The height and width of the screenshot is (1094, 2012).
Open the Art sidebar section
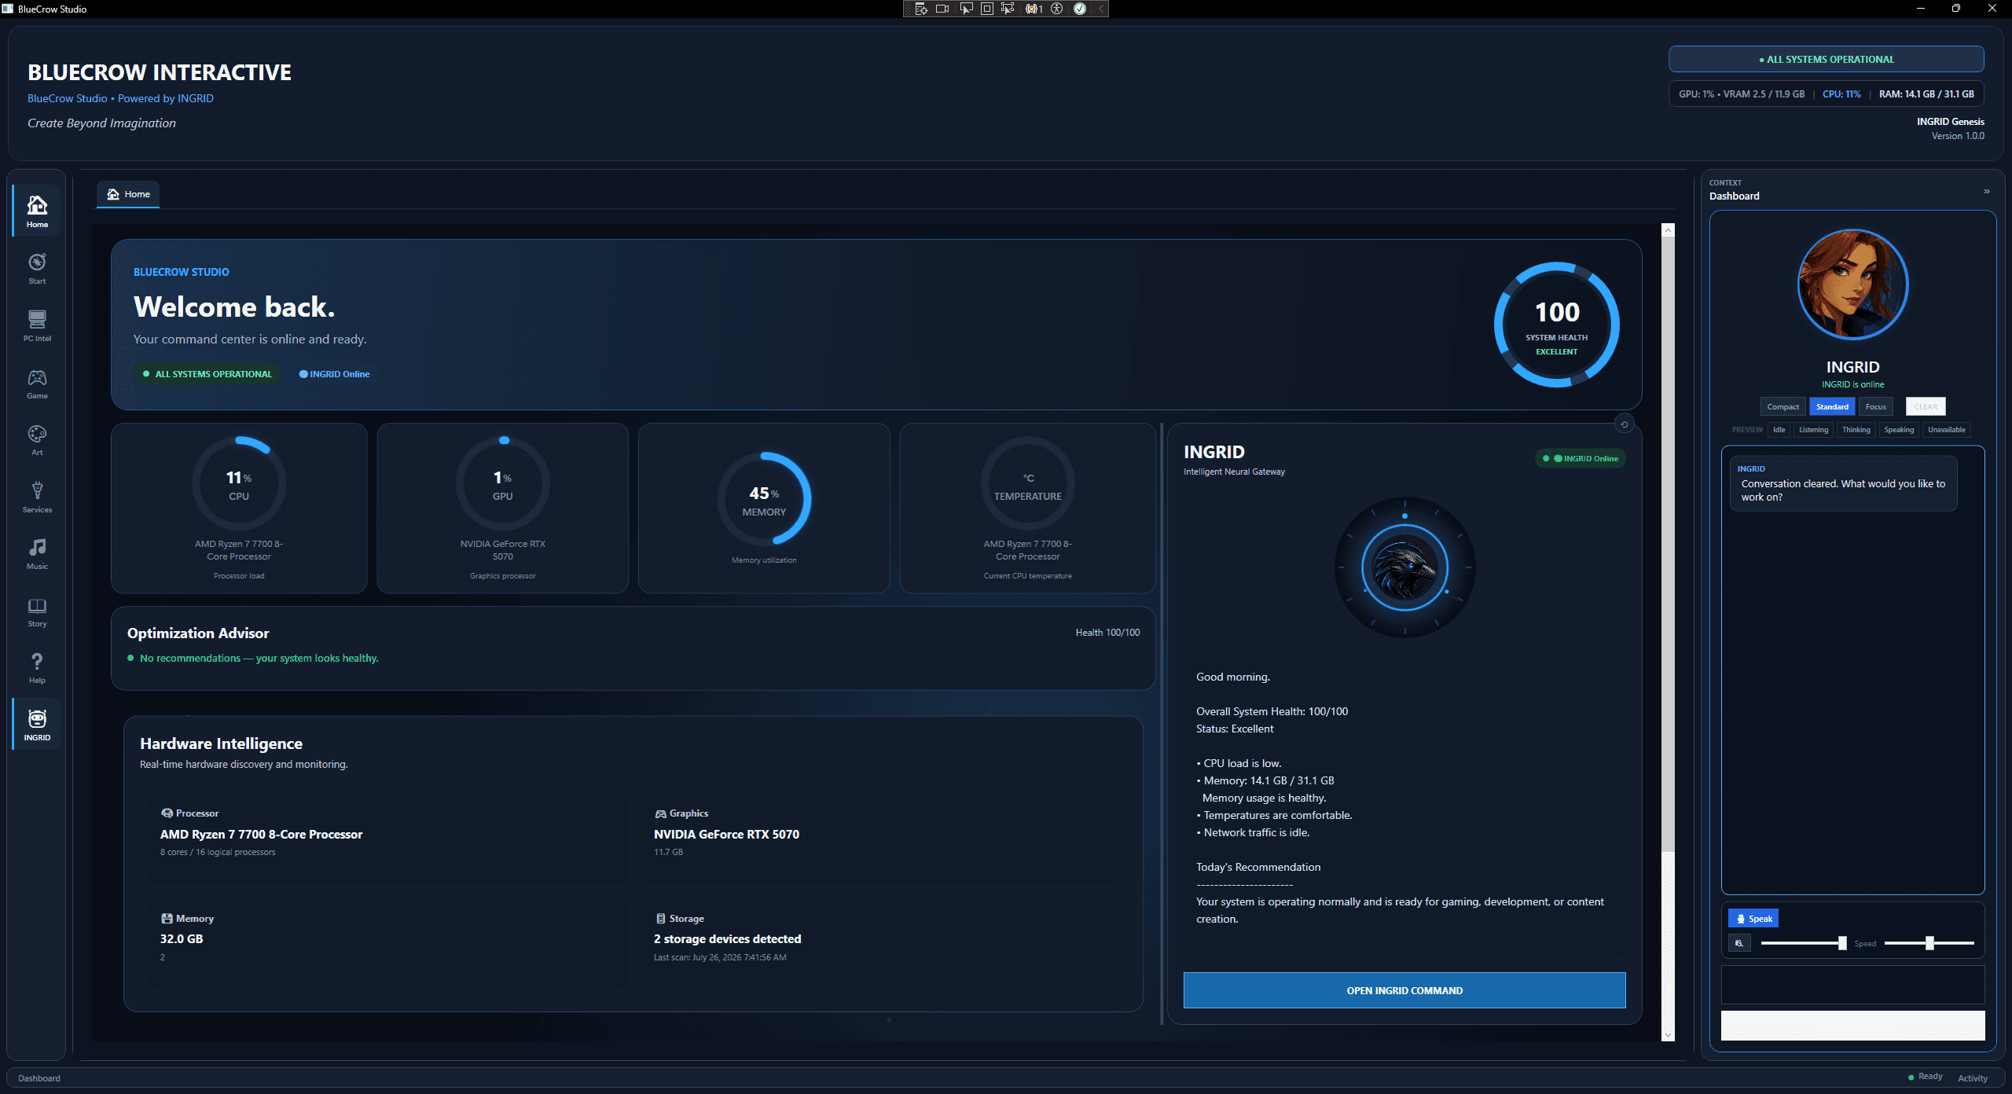pos(37,440)
